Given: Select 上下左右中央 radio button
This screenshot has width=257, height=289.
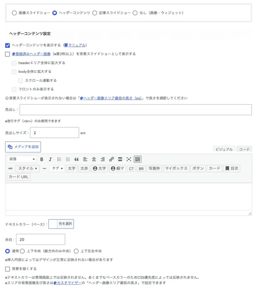Looking at the screenshot, I should click(76, 251).
